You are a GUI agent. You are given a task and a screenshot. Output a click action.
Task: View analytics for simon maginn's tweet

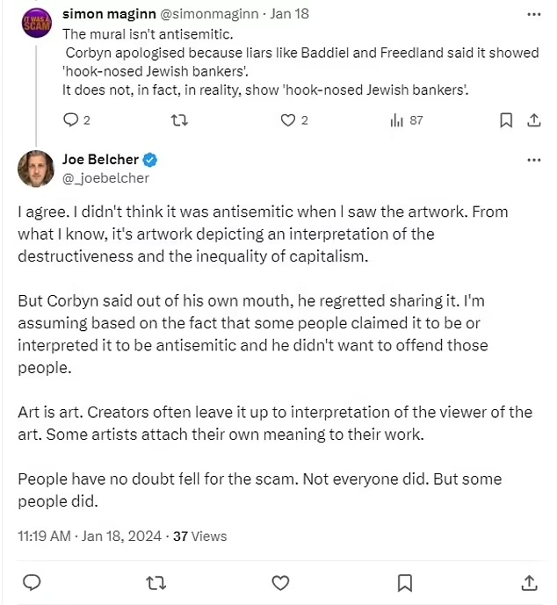point(395,120)
